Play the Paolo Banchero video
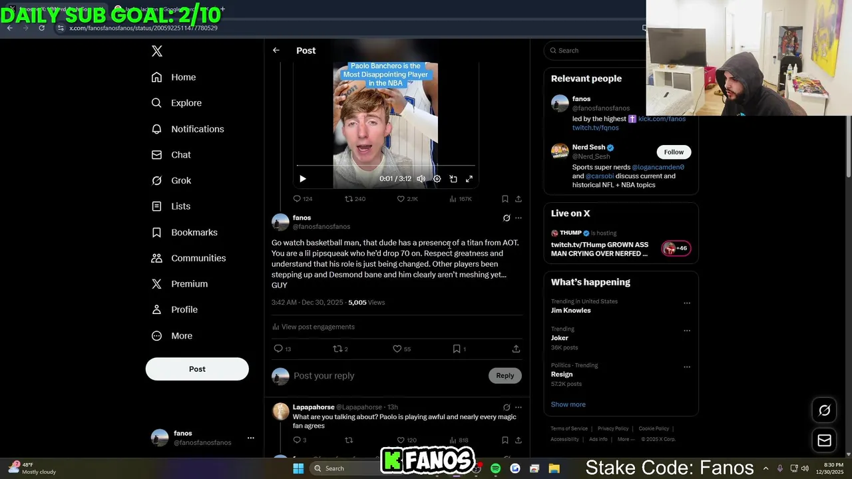Image resolution: width=852 pixels, height=479 pixels. pyautogui.click(x=303, y=179)
